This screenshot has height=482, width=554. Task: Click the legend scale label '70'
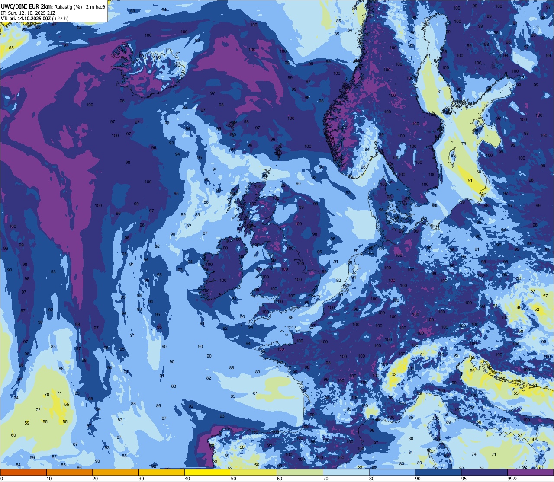click(325, 479)
